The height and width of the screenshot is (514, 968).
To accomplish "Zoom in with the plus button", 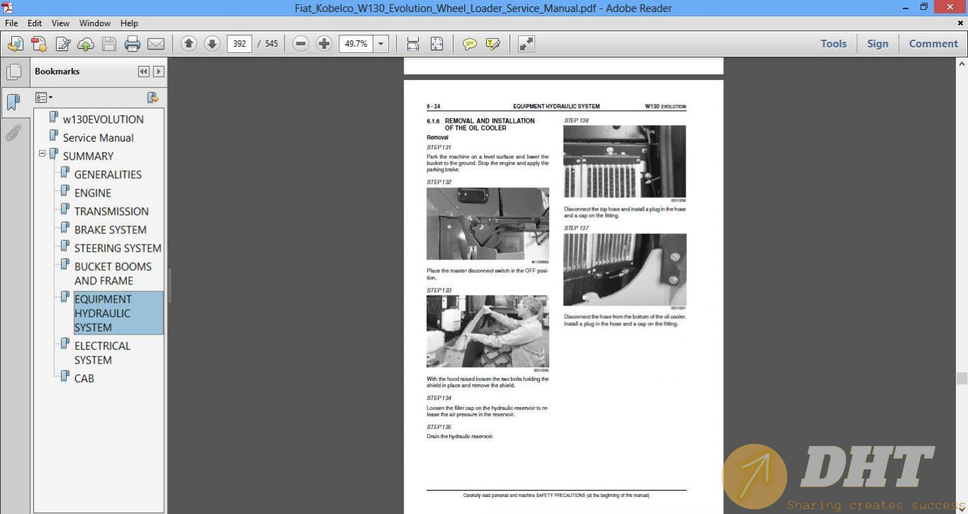I will click(324, 44).
